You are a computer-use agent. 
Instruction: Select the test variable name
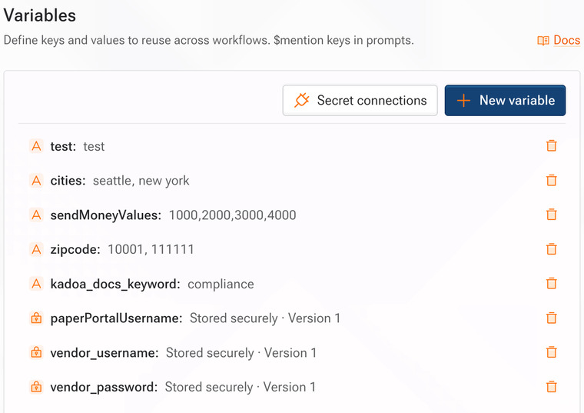(x=63, y=146)
